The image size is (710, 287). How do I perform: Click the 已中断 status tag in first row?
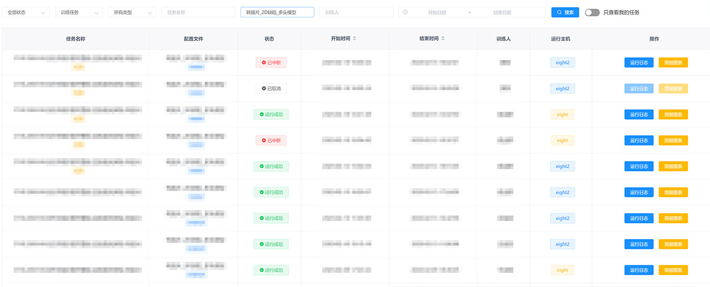pos(271,63)
